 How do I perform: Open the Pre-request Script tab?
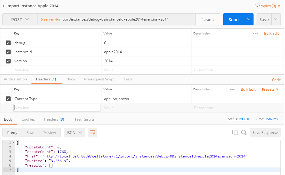point(99,79)
